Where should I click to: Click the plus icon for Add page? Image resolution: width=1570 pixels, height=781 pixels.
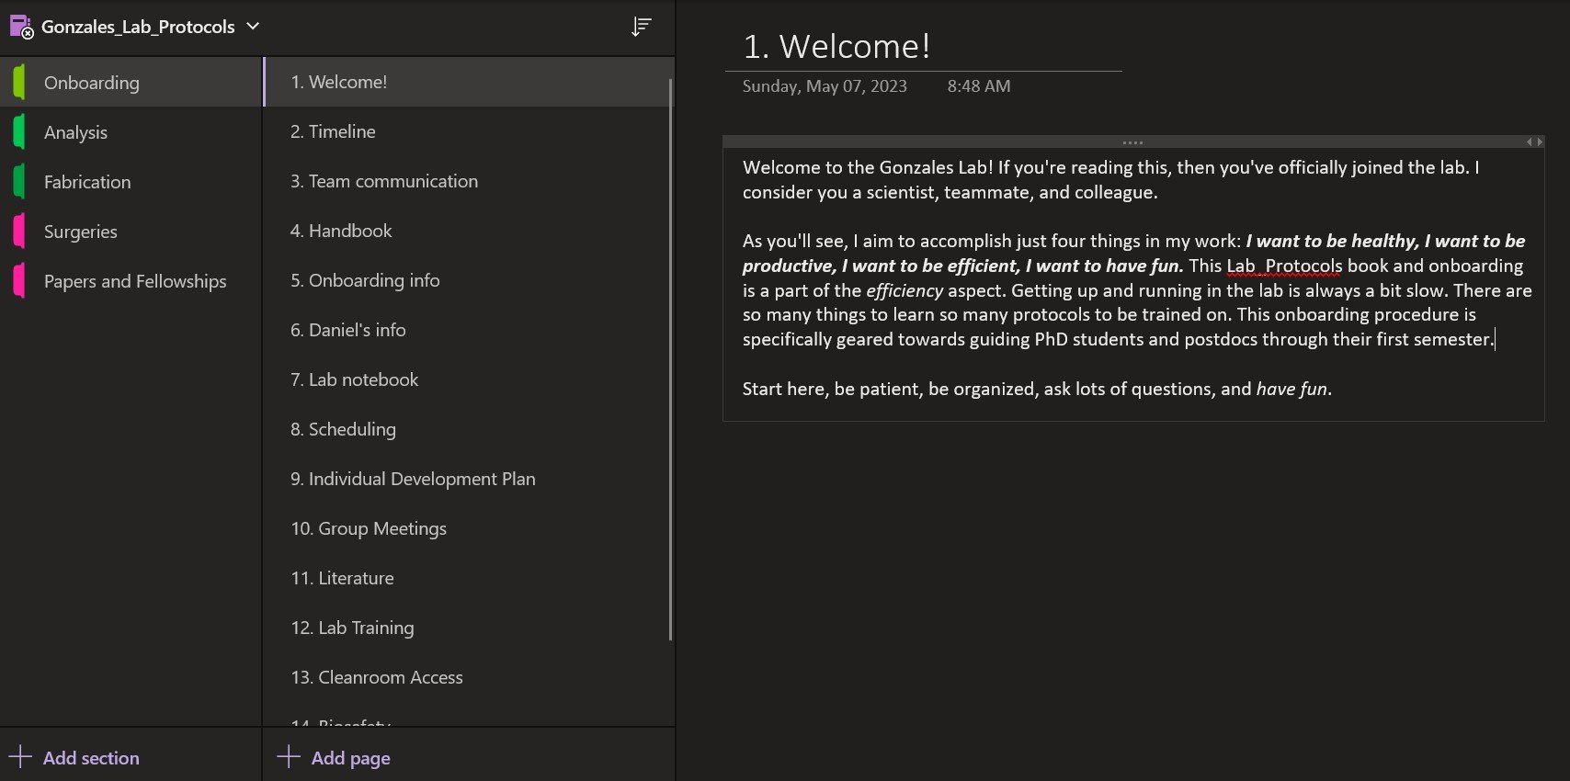click(289, 757)
